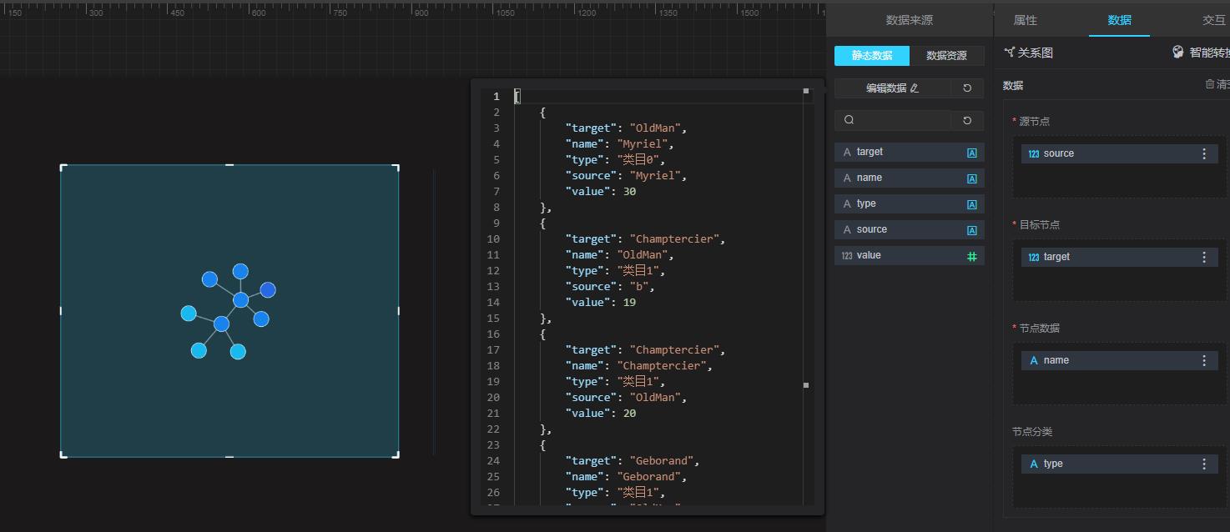Click the central hub node in the graph
This screenshot has height=532, width=1230.
pos(240,300)
